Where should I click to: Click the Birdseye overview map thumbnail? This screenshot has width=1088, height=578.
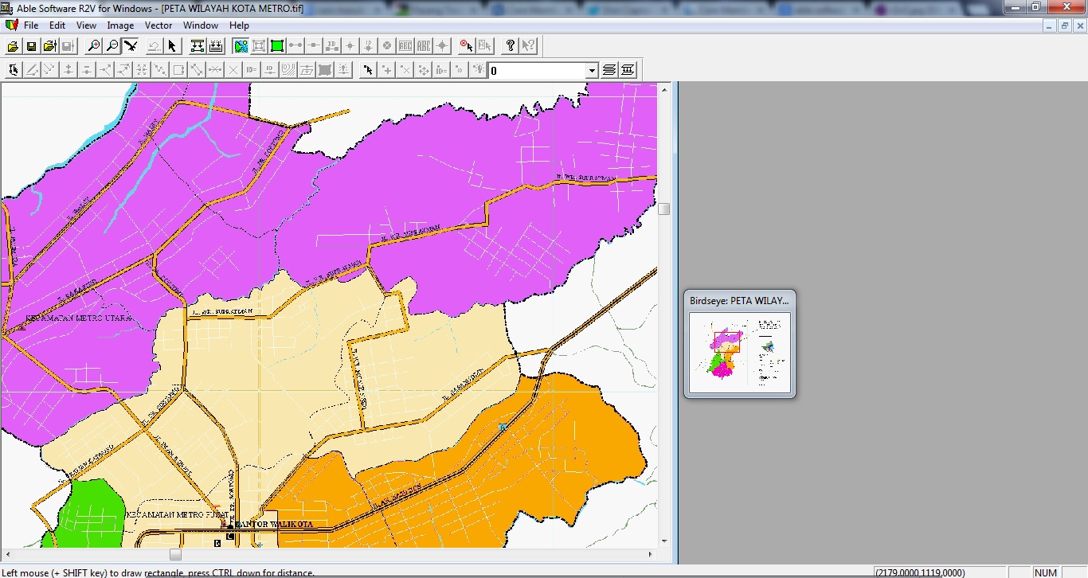[740, 353]
